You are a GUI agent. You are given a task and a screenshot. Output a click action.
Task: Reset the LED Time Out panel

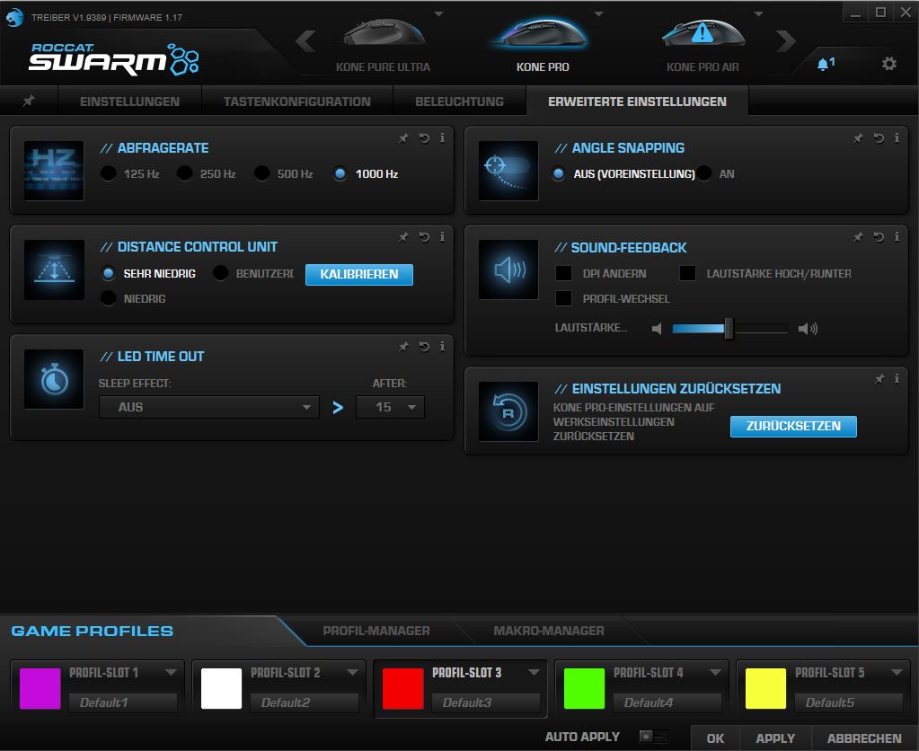(x=424, y=347)
